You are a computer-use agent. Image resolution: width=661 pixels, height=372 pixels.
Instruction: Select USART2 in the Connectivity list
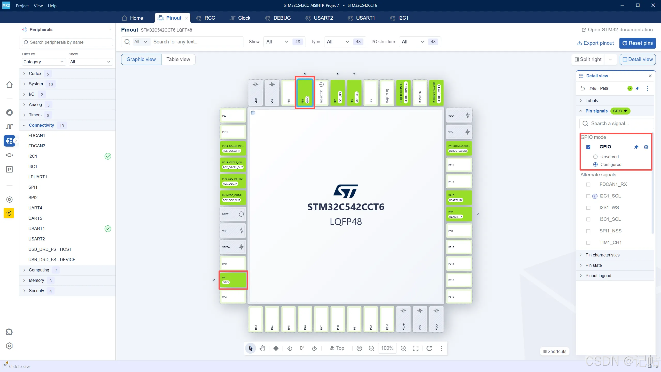37,239
